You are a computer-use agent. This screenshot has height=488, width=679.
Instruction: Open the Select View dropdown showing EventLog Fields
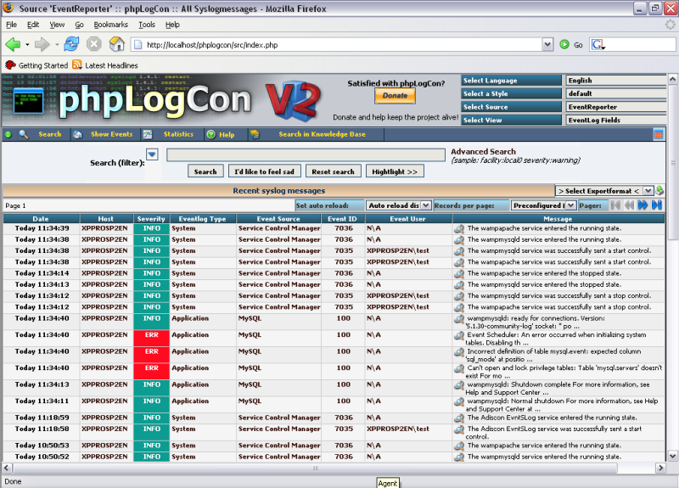[x=615, y=120]
